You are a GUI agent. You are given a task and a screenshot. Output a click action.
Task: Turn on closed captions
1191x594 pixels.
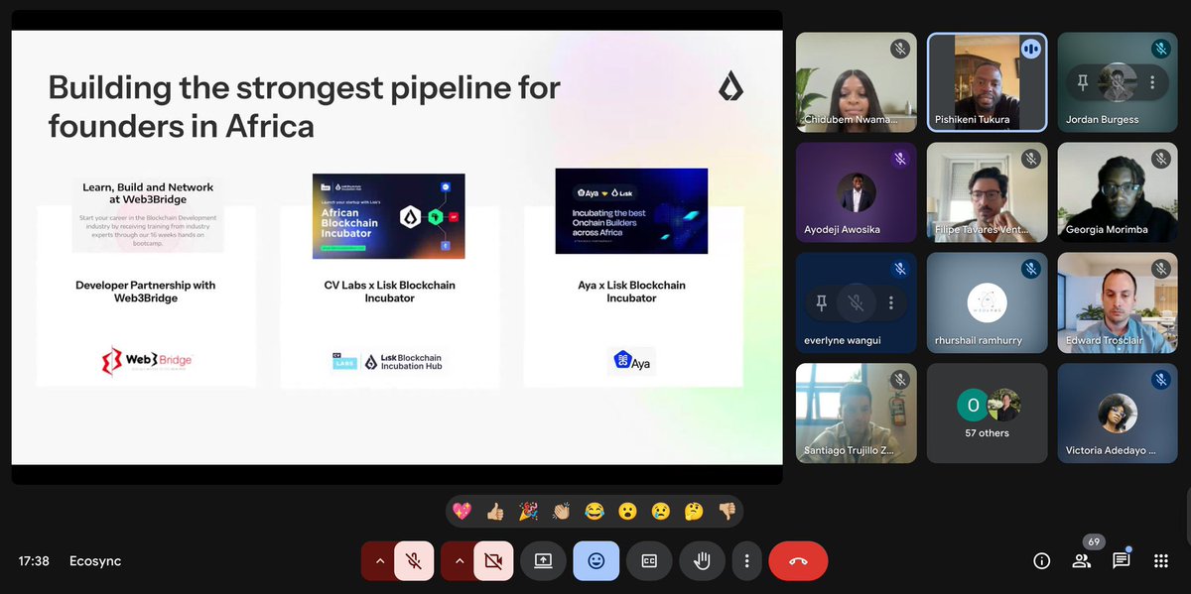coord(649,560)
